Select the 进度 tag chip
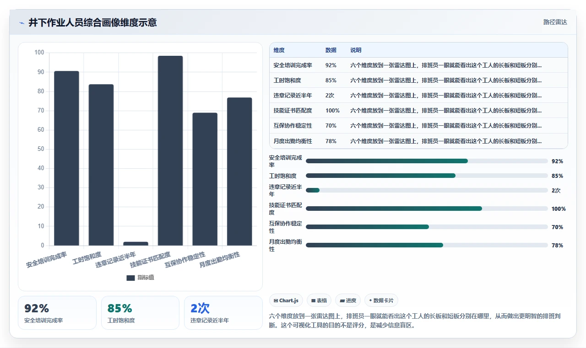Screen dimensions: 586x348 coord(347,300)
